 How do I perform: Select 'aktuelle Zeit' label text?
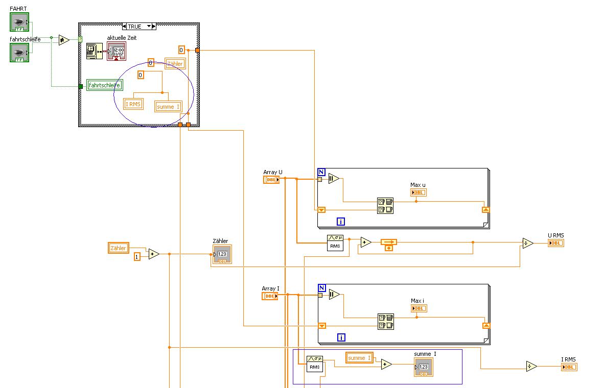click(x=122, y=38)
